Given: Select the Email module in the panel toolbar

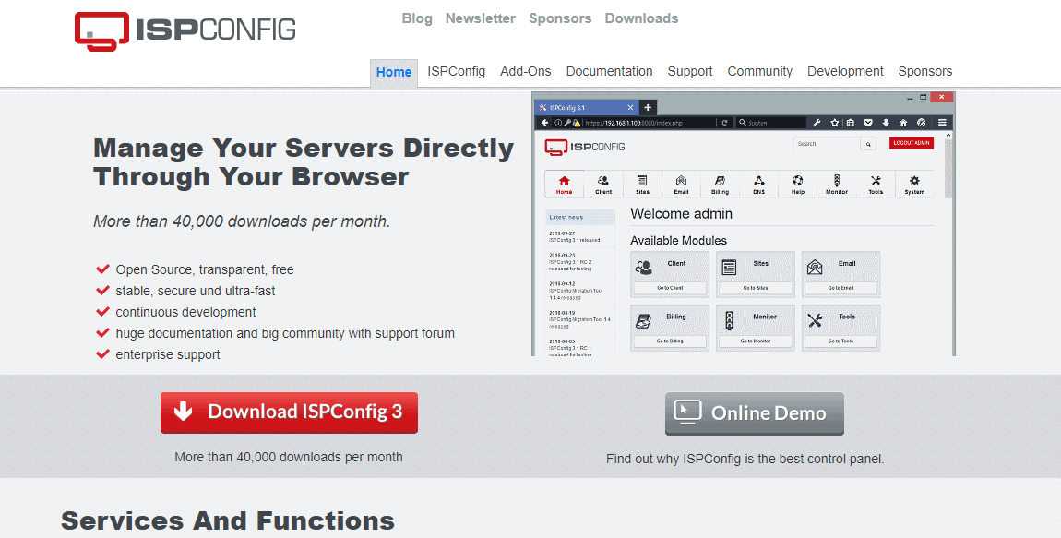Looking at the screenshot, I should pos(681,185).
